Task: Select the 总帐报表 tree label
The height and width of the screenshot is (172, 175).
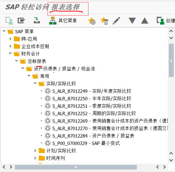Action: (x=37, y=61)
